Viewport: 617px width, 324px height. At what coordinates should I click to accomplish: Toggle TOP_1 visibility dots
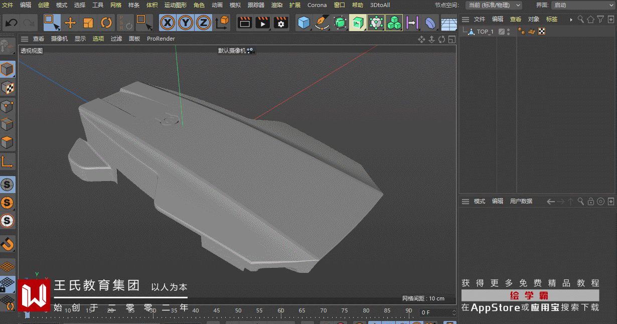[508, 32]
